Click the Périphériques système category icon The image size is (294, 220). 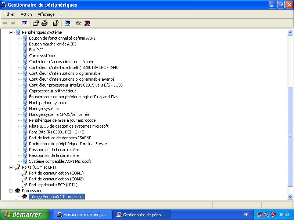tap(18, 32)
